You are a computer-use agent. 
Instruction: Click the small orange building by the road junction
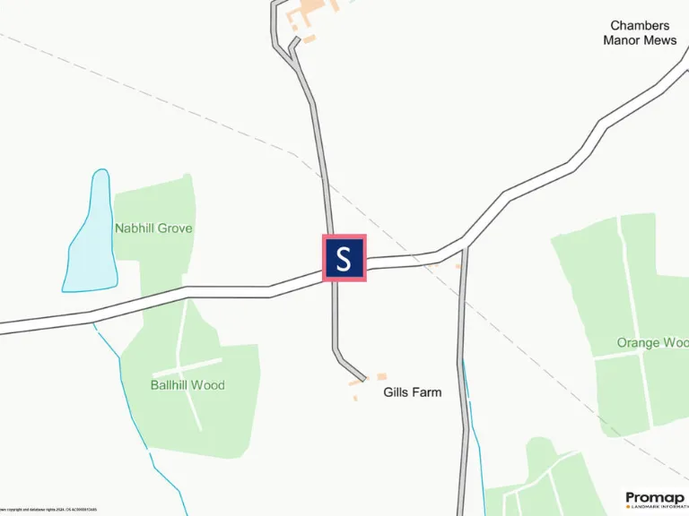tap(458, 266)
